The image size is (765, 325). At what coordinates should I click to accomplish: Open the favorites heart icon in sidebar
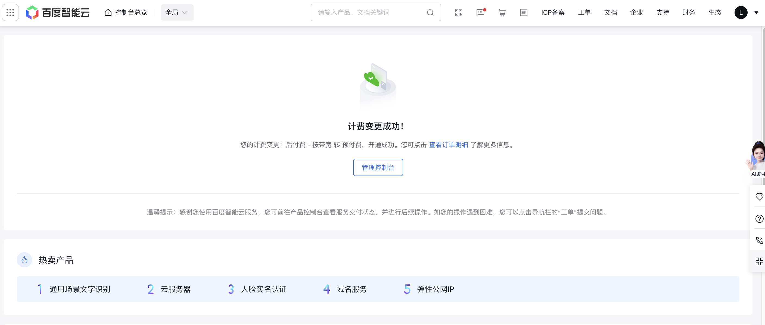[x=760, y=196]
